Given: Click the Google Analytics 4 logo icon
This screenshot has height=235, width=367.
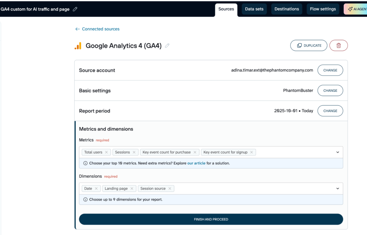Looking at the screenshot, I should pos(78,45).
